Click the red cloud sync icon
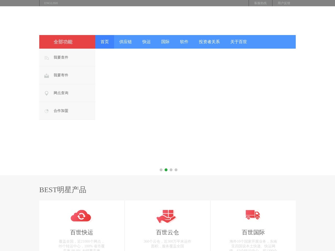The image size is (335, 251). [x=81, y=216]
